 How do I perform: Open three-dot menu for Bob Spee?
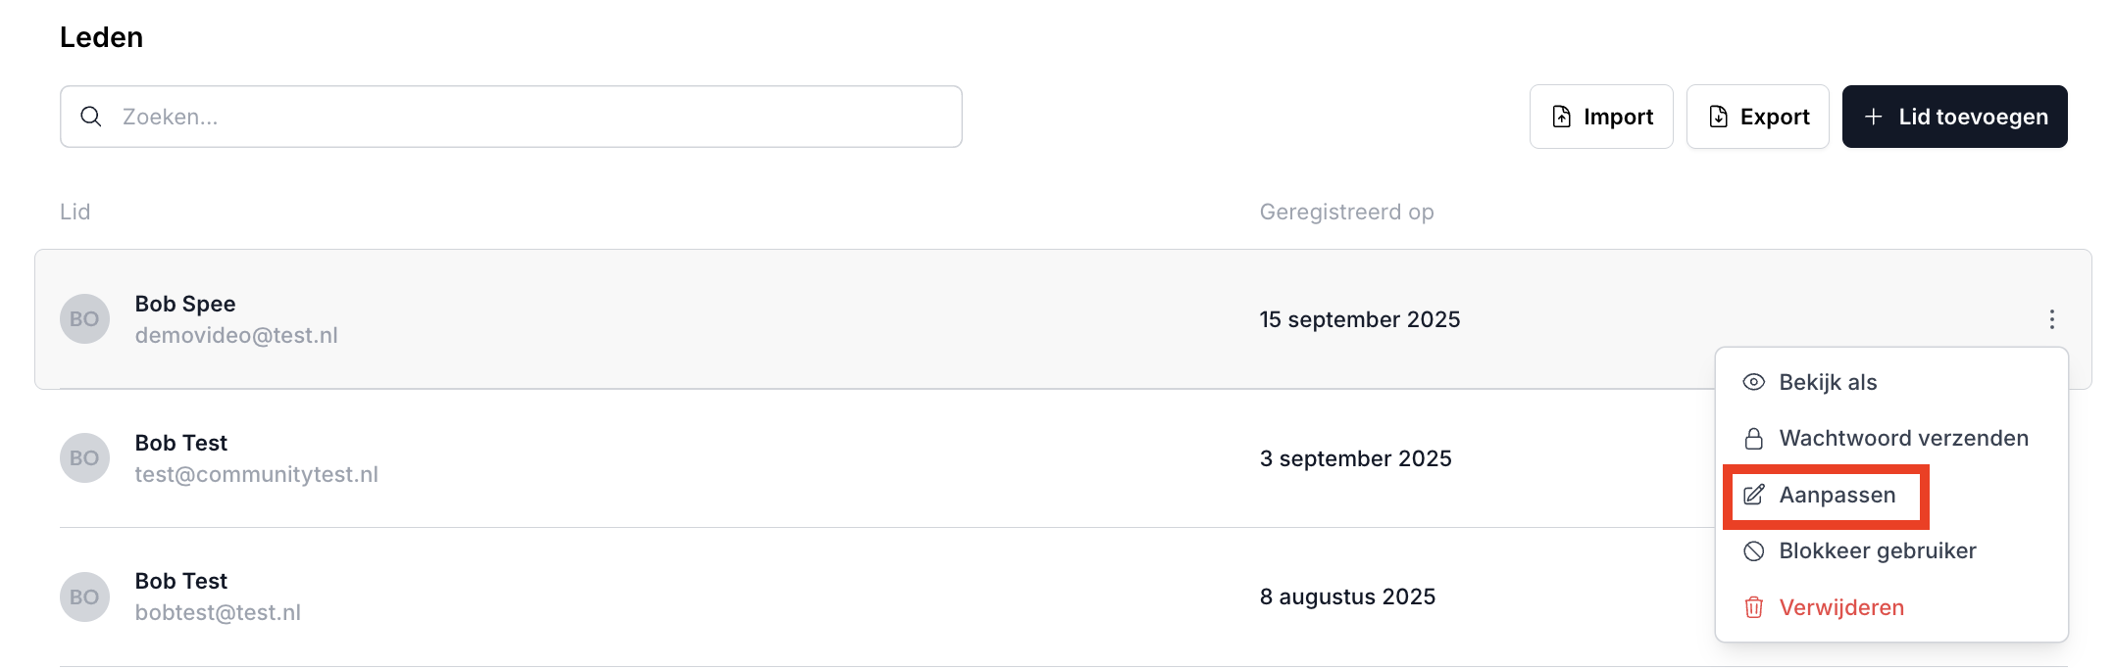(2051, 319)
